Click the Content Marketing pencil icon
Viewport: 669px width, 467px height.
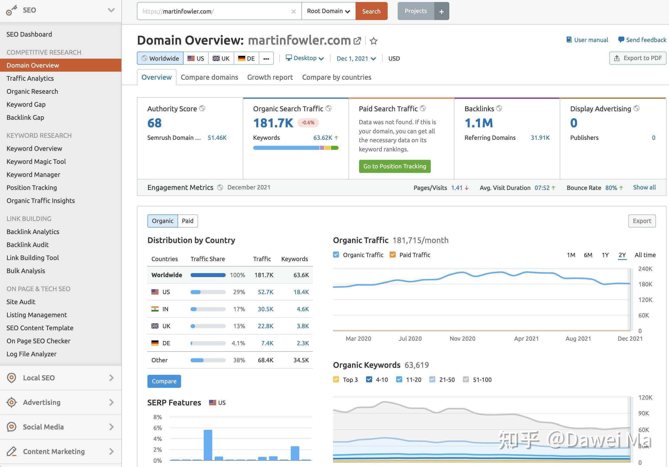11,451
